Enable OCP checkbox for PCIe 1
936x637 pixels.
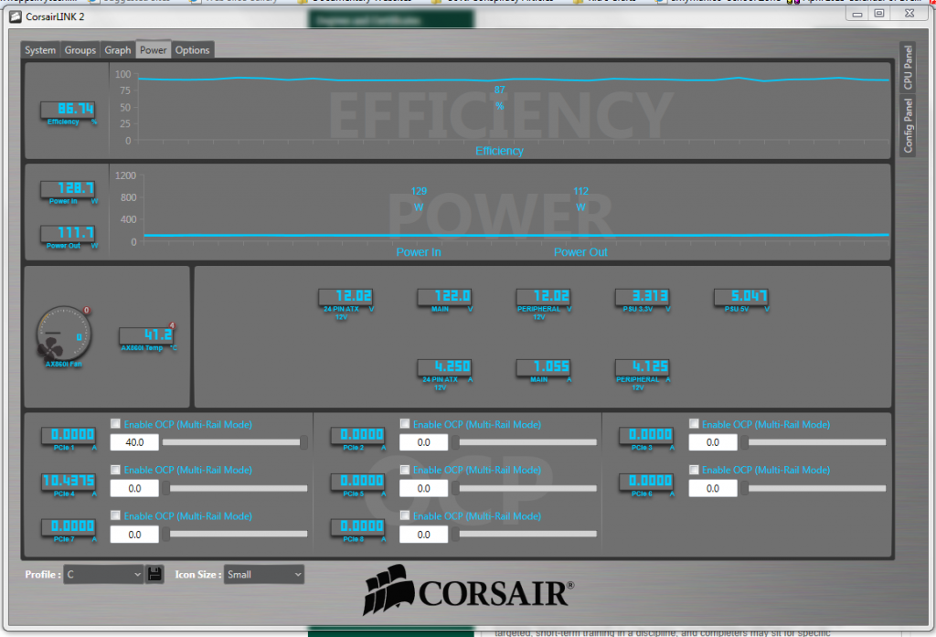coord(115,424)
